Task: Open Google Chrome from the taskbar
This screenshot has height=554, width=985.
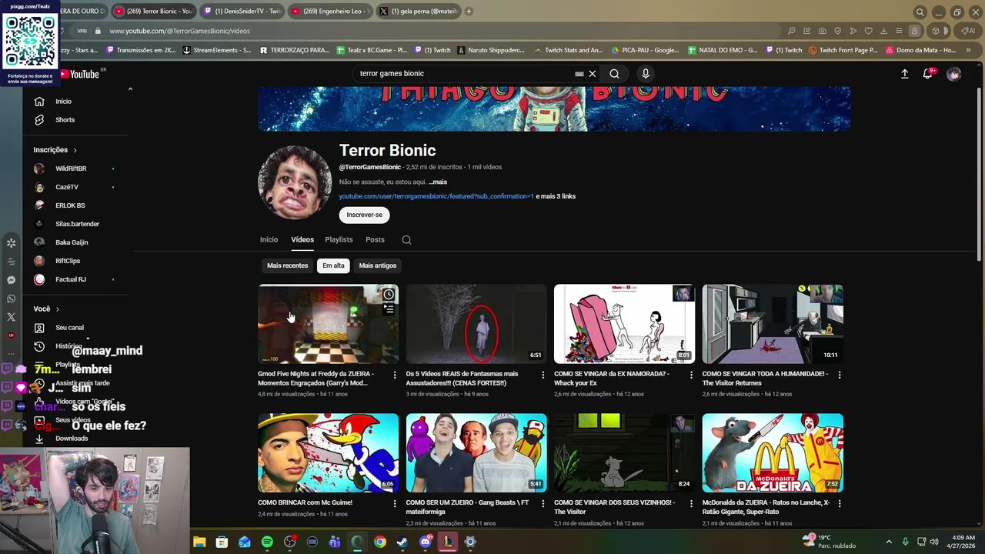Action: [380, 542]
